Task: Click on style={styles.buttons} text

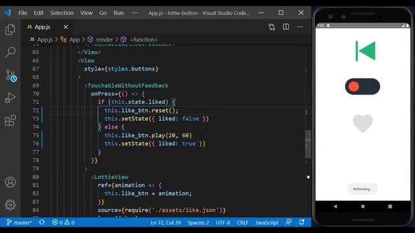Action: 121,69
